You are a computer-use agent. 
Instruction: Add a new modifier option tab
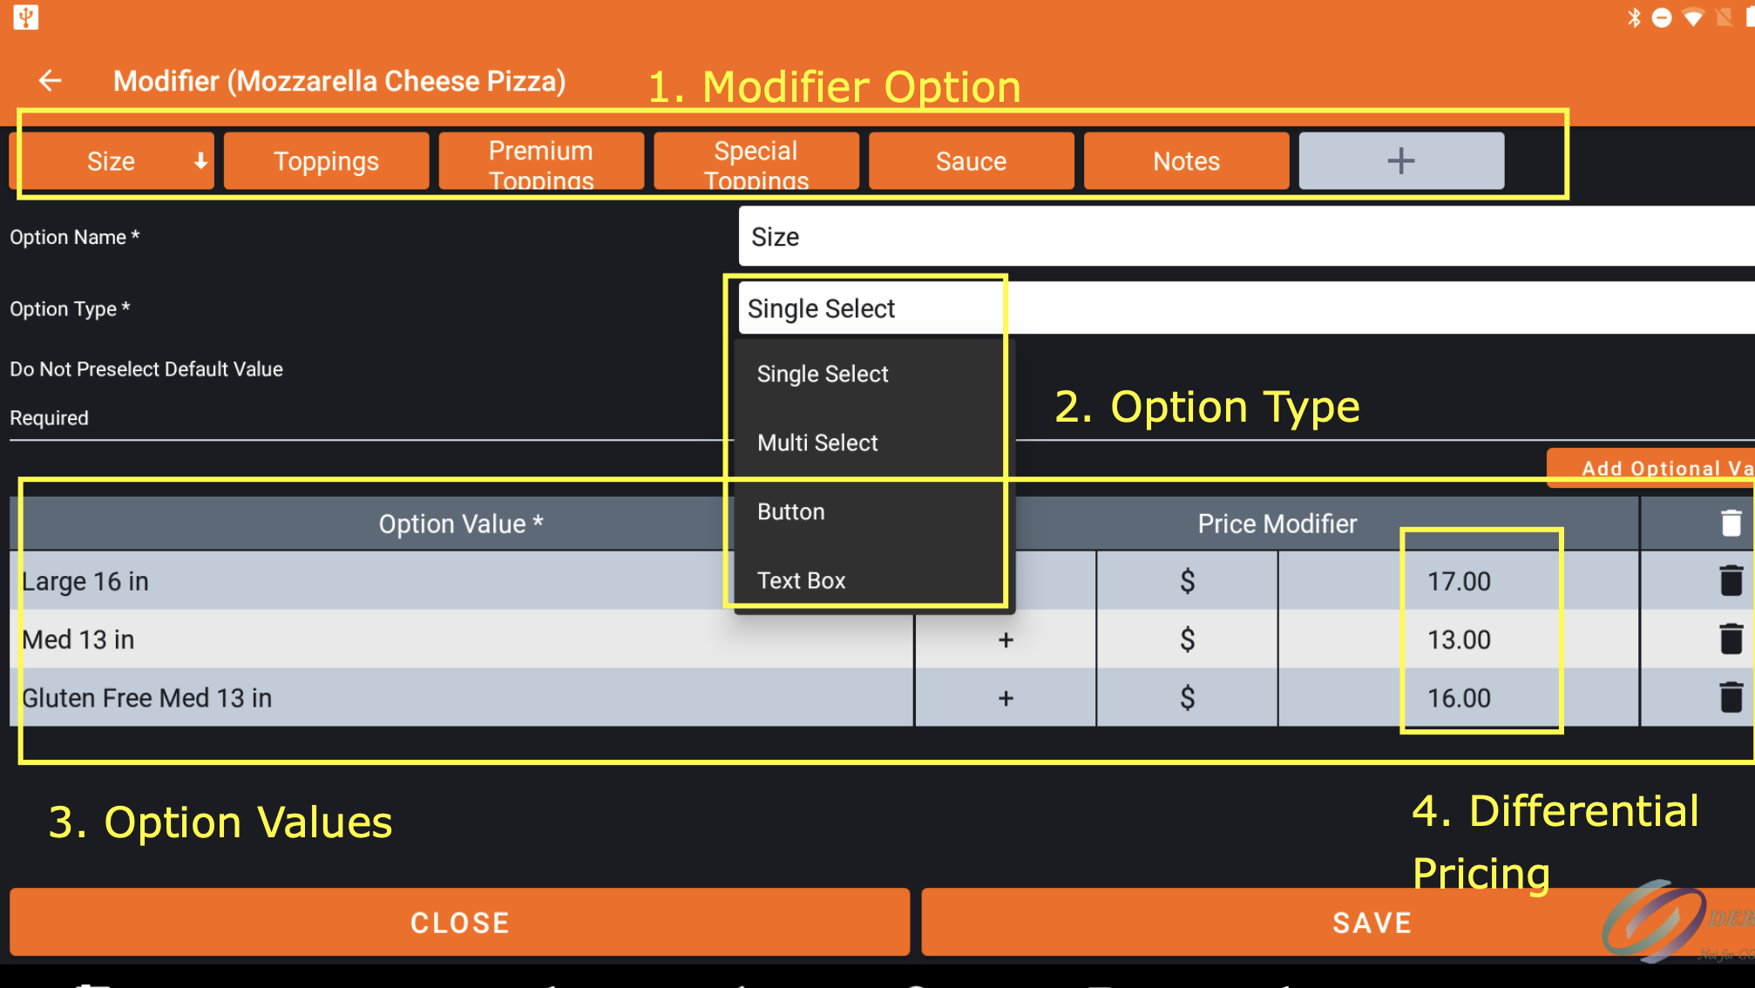pos(1401,161)
